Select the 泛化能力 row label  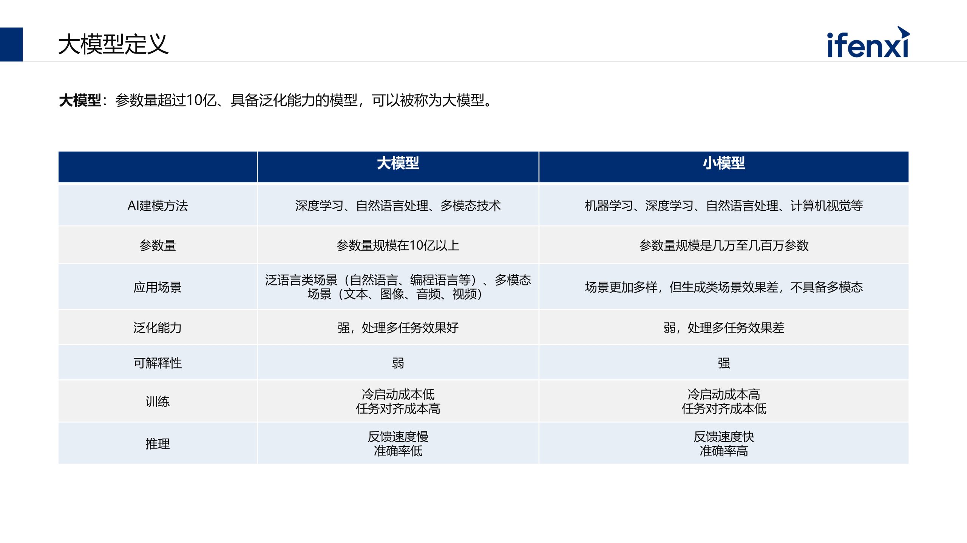(x=158, y=328)
